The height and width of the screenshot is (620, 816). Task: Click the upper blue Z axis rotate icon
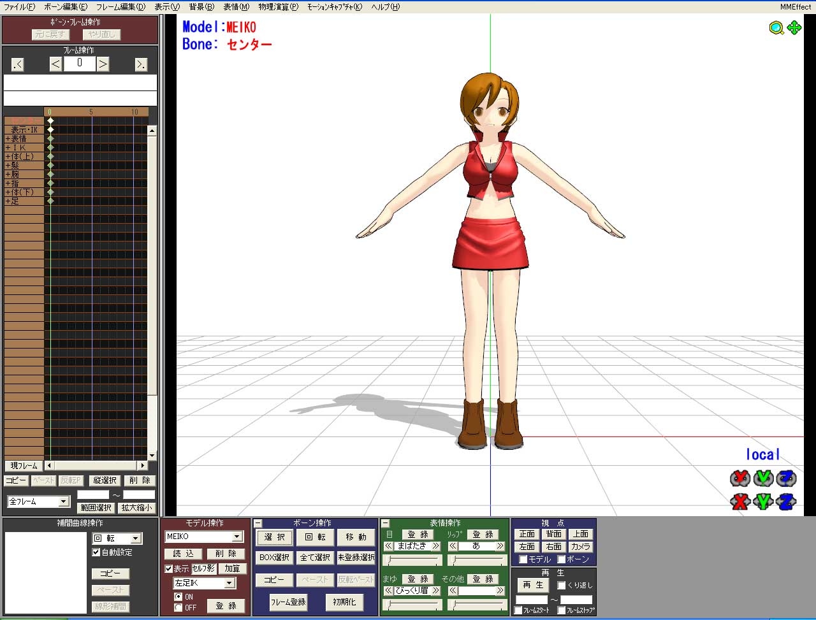tap(787, 478)
